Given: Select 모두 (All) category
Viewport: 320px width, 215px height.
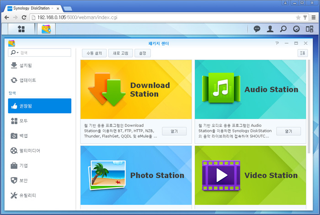Looking at the screenshot, I should [x=40, y=121].
